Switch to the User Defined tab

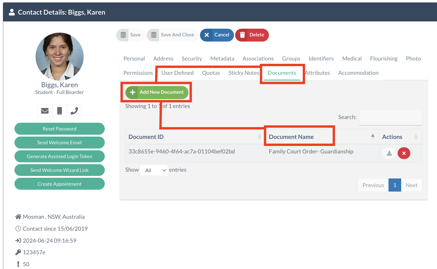(177, 73)
